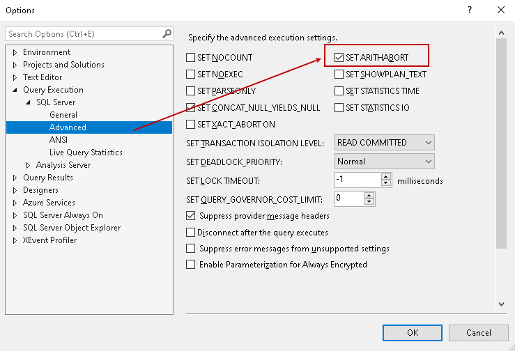Enable the SET NOCOUNT checkbox

tap(191, 58)
